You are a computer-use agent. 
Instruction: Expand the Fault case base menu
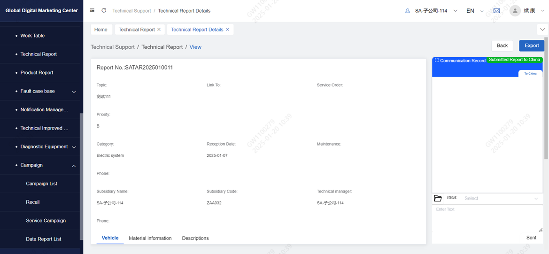(x=74, y=92)
